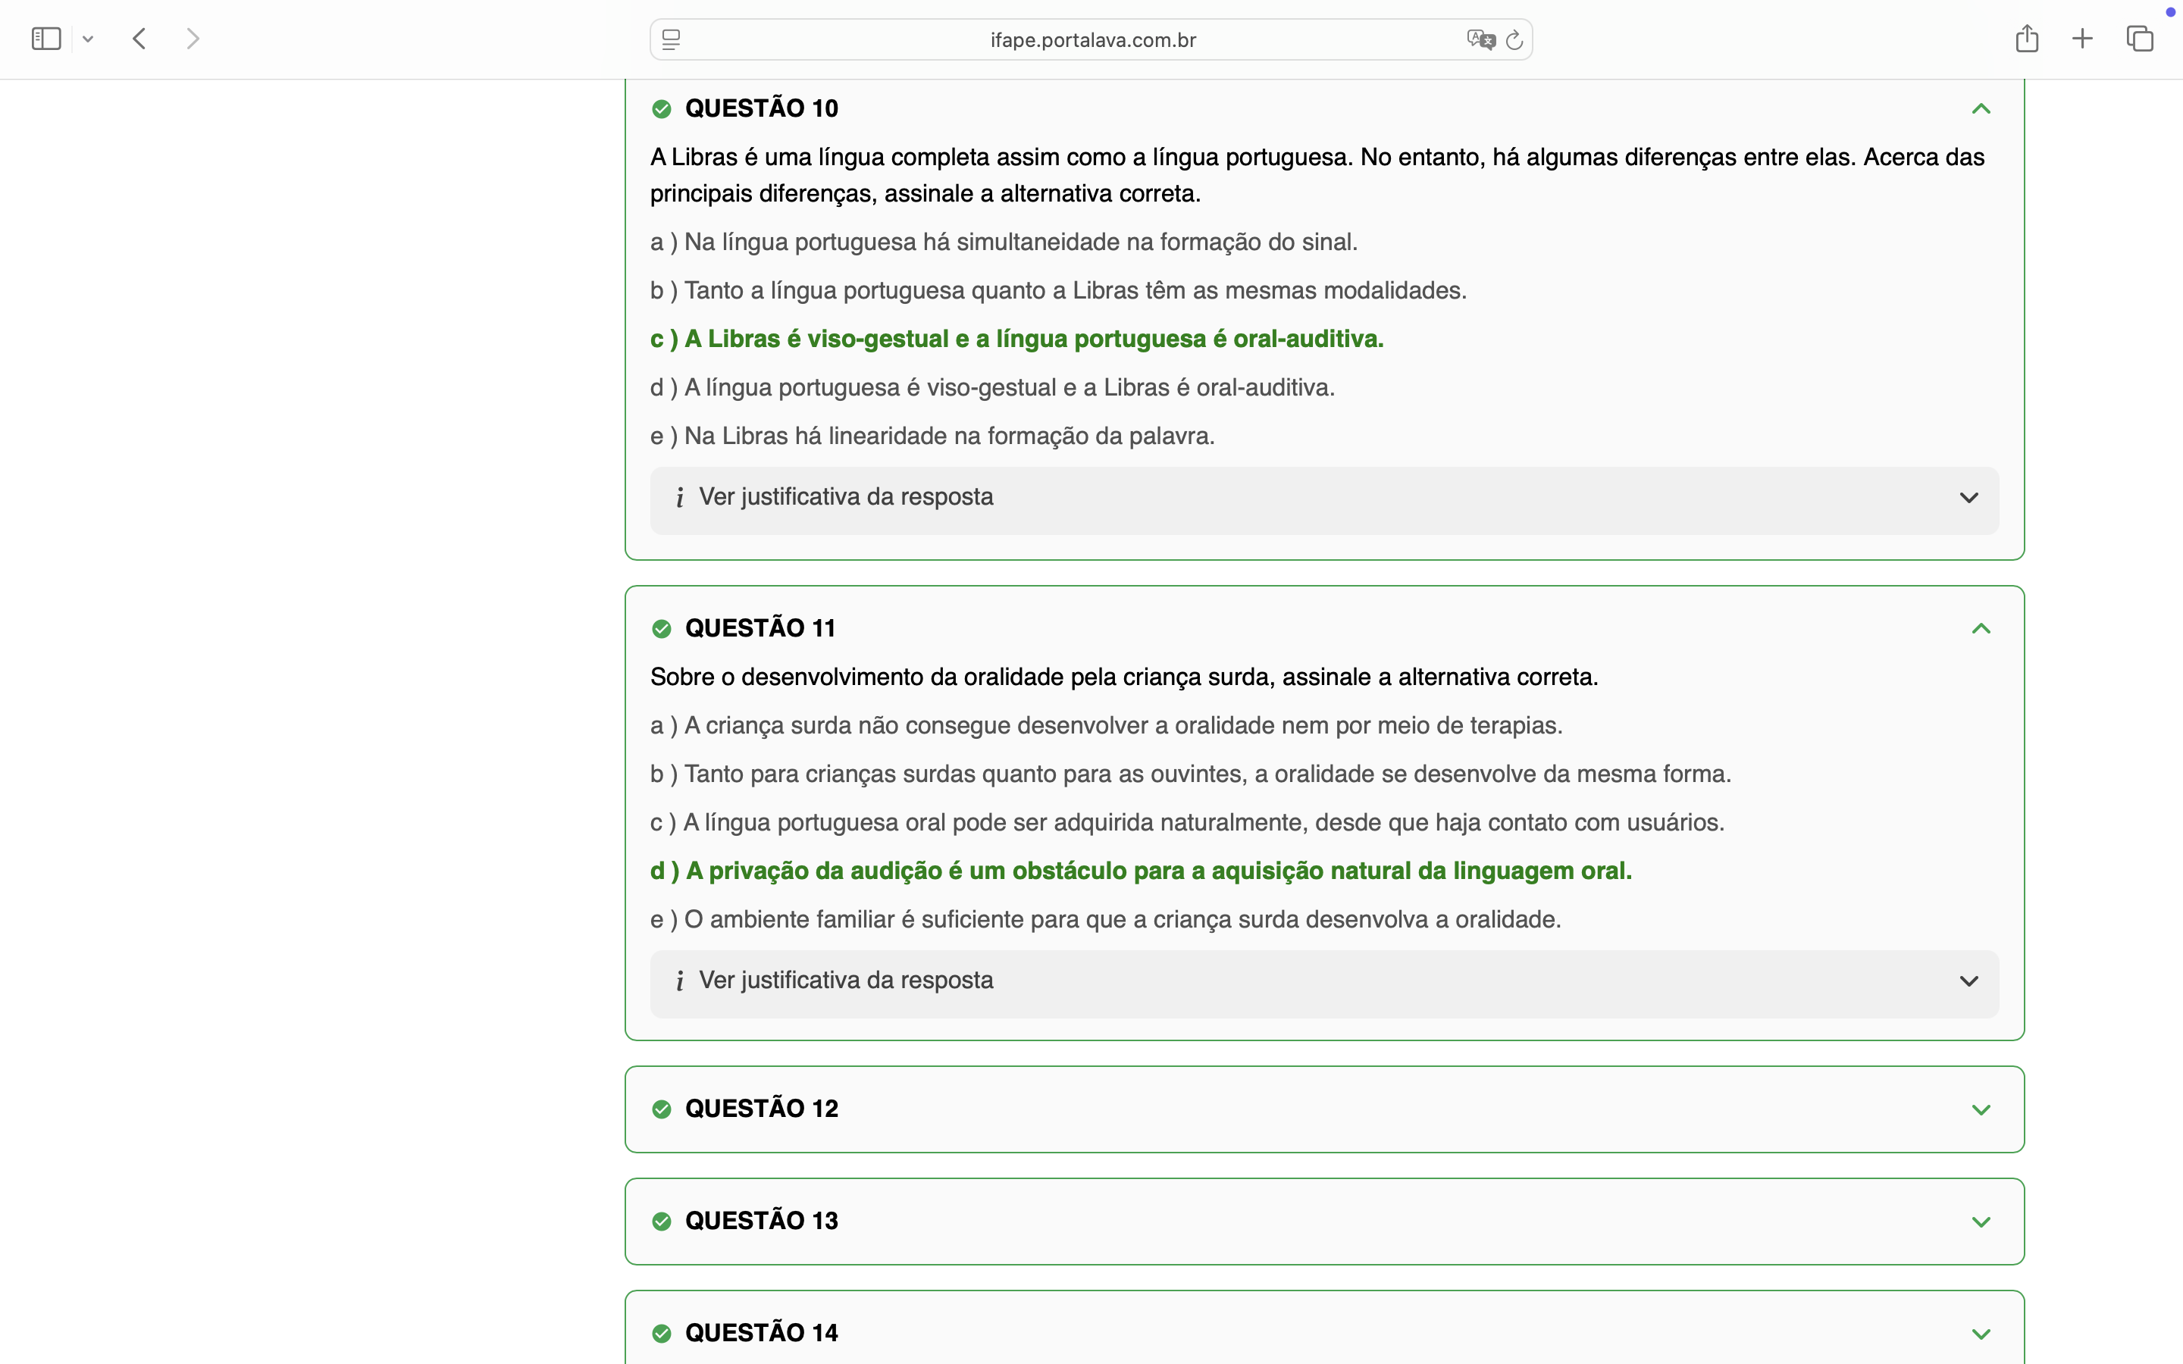Open the sidebar options dropdown arrow
This screenshot has width=2183, height=1364.
coord(87,39)
